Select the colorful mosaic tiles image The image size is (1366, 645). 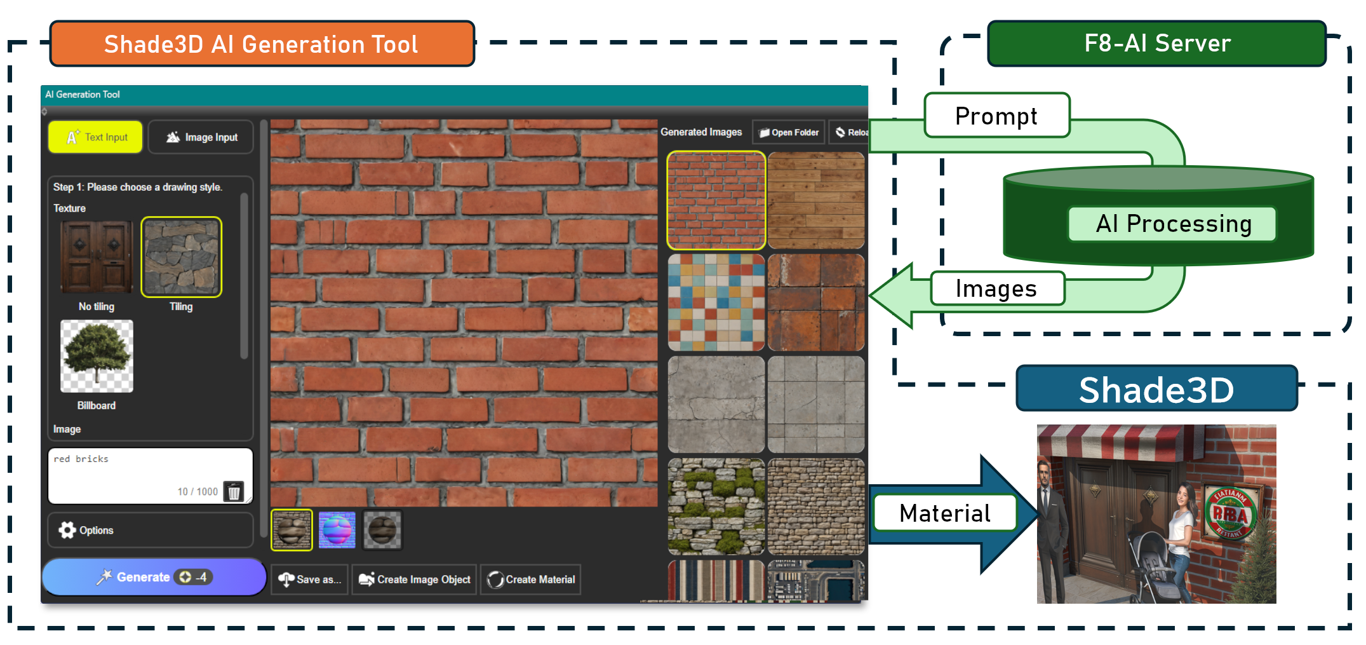716,302
